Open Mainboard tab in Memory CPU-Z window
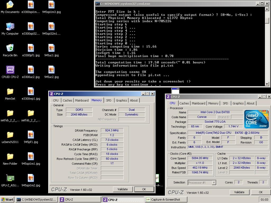The image size is (271, 203). pyautogui.click(x=82, y=100)
